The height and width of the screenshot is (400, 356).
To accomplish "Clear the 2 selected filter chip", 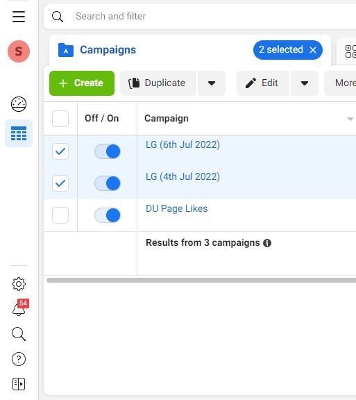I will pyautogui.click(x=313, y=50).
